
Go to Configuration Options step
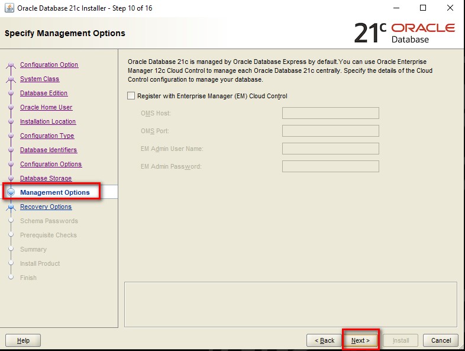[51, 164]
